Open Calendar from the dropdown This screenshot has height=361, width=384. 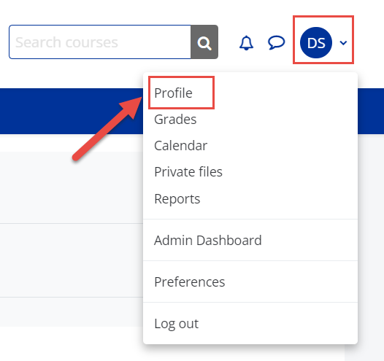click(x=181, y=146)
